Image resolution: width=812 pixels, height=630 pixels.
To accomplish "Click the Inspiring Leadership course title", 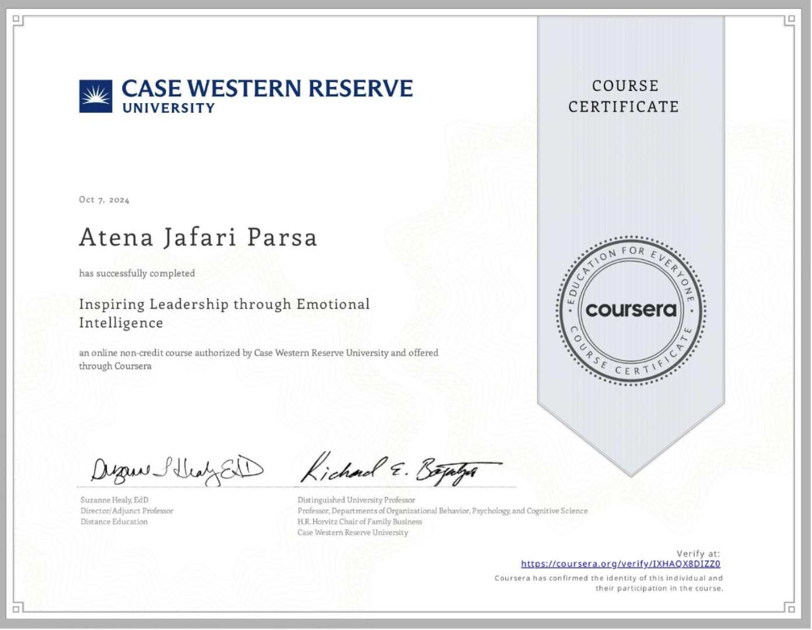I will pyautogui.click(x=224, y=313).
